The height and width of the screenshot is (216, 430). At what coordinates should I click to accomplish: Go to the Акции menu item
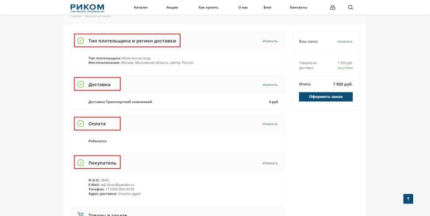pyautogui.click(x=172, y=8)
